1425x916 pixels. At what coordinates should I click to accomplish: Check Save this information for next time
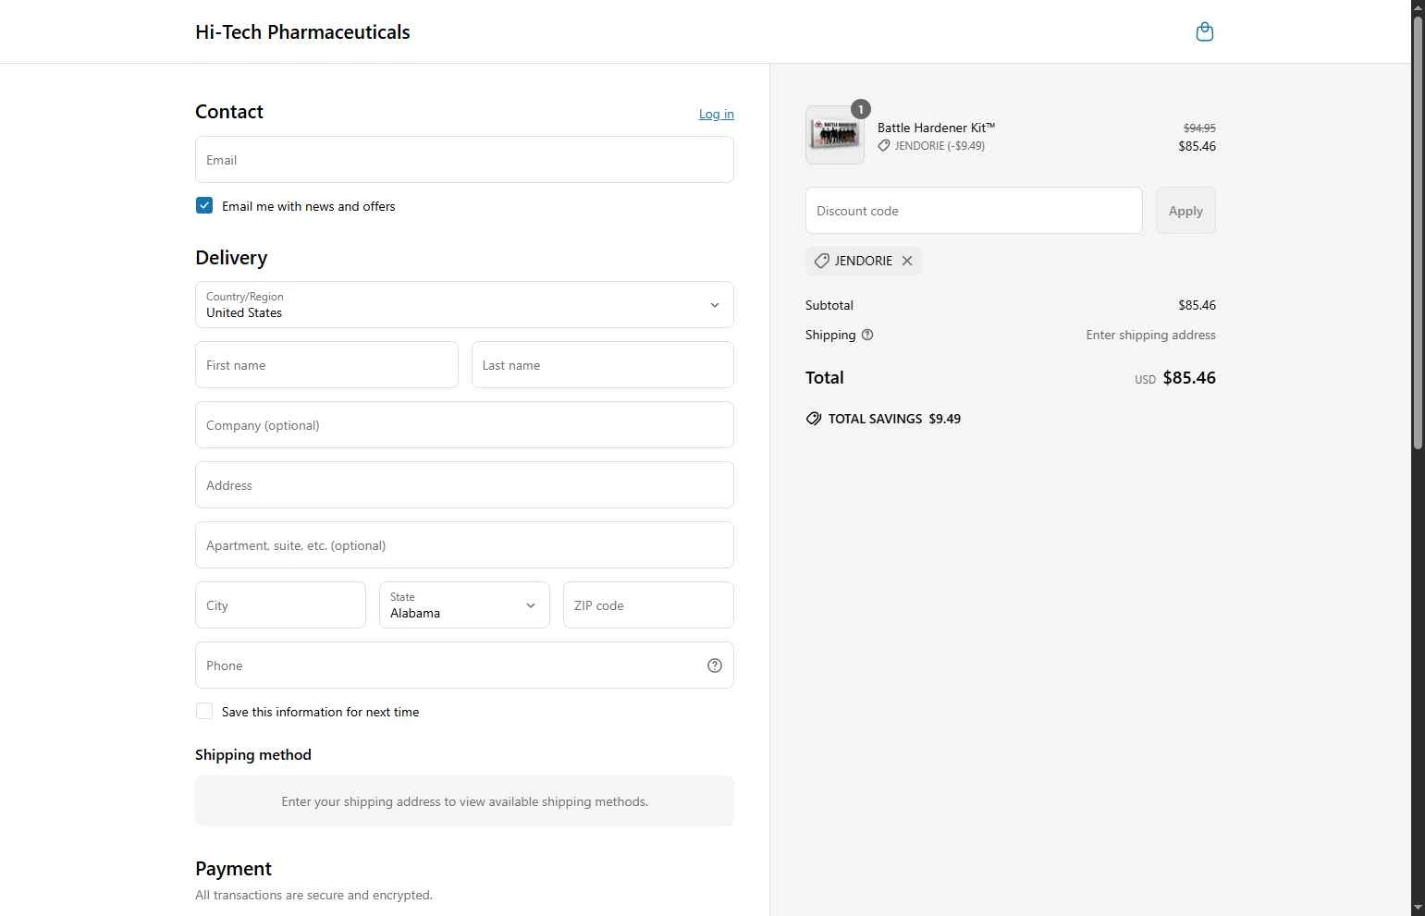[204, 711]
